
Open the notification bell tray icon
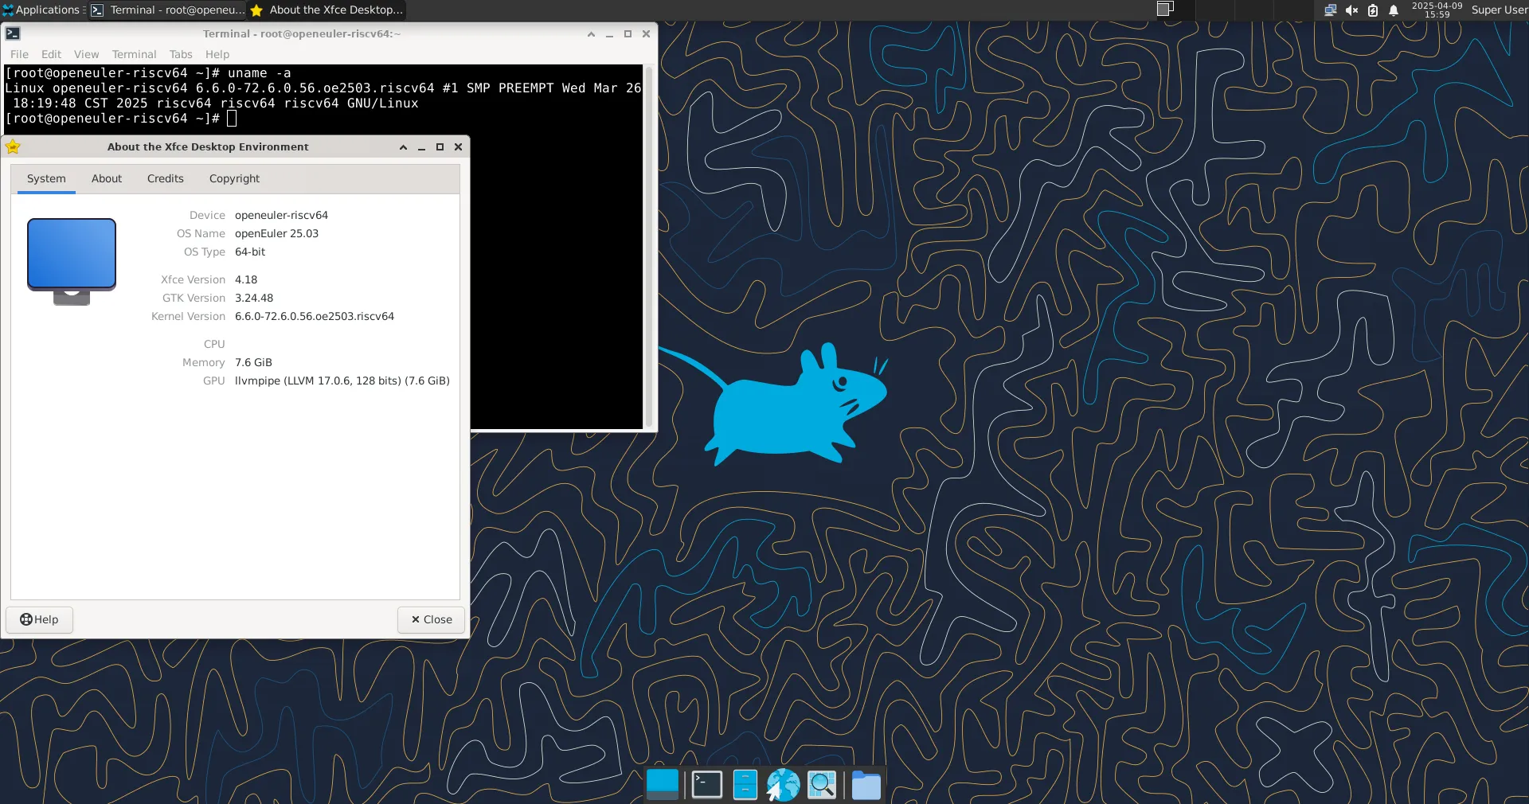[x=1394, y=10]
